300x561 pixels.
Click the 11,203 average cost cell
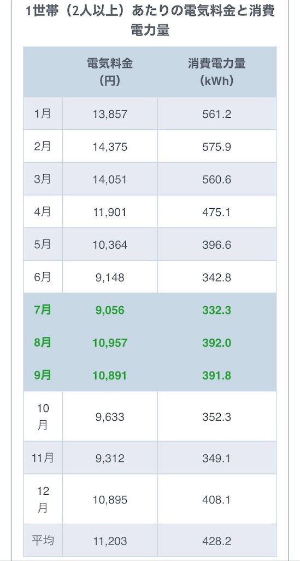(110, 541)
